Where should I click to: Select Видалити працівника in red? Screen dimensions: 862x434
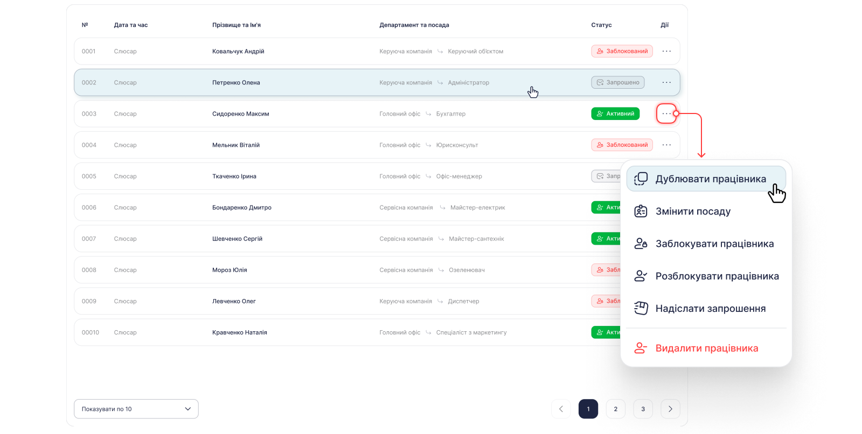click(706, 348)
